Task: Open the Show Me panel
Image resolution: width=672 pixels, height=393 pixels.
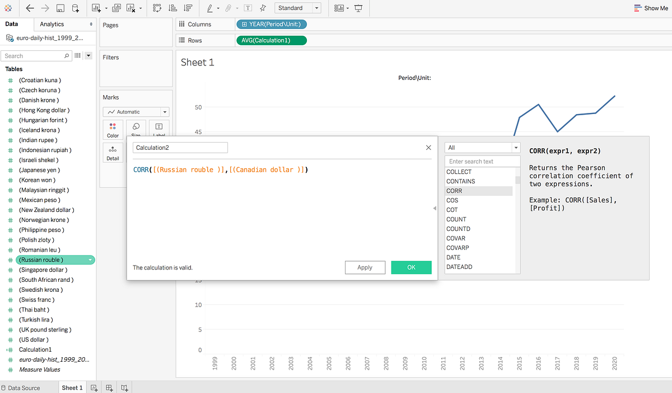Action: [651, 8]
